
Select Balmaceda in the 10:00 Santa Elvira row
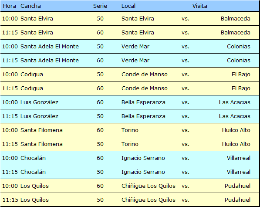236,19
